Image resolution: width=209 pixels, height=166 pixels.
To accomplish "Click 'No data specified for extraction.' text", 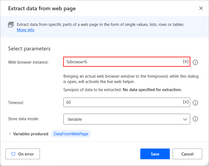I will click(152, 90).
